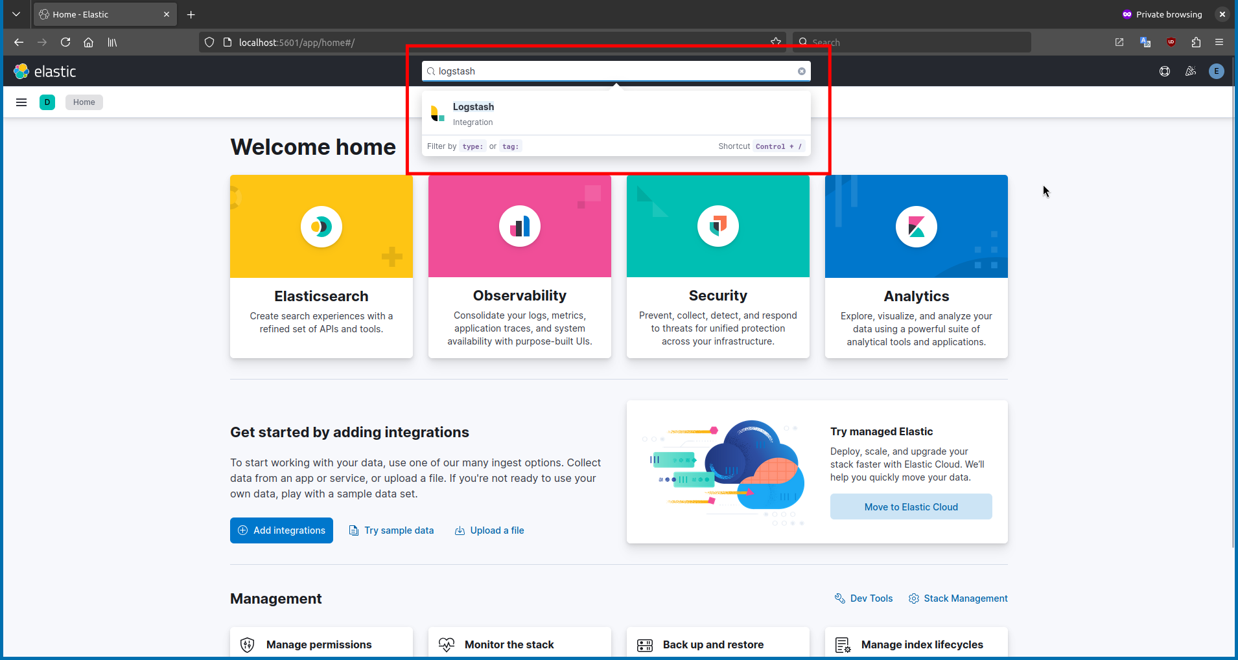Open Stack Management link
1238x660 pixels.
pyautogui.click(x=958, y=598)
